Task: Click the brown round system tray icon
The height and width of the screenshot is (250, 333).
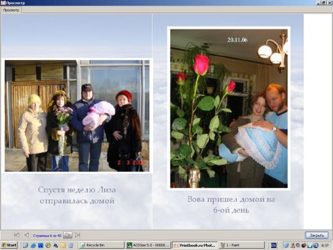Action: coord(304,246)
